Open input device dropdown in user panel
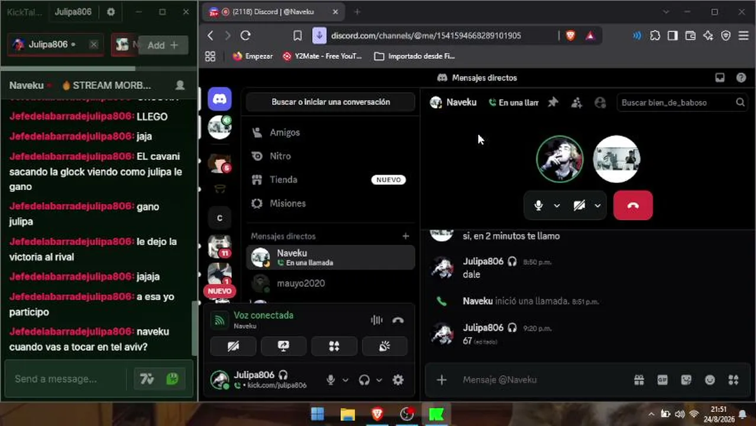The image size is (756, 426). pyautogui.click(x=345, y=380)
